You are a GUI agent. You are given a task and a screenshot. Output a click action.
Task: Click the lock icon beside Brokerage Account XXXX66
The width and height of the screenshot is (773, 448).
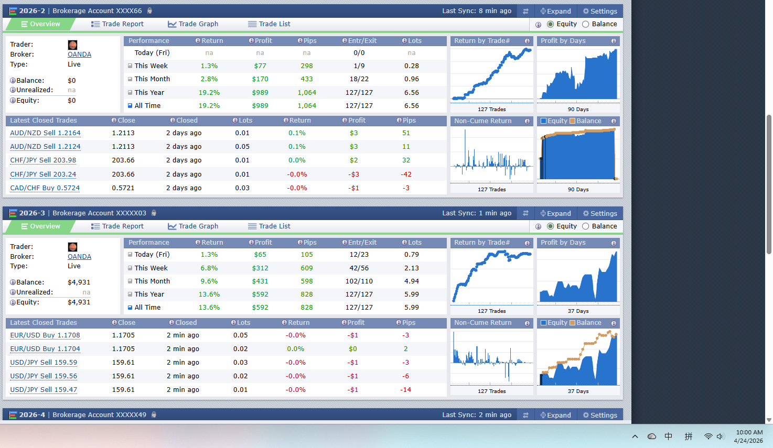click(x=149, y=11)
